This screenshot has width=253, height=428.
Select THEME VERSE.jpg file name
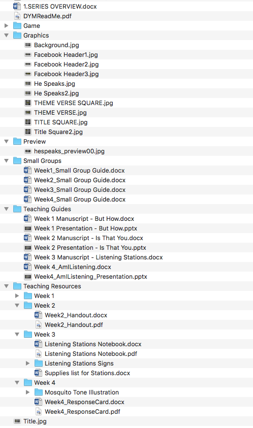60,113
